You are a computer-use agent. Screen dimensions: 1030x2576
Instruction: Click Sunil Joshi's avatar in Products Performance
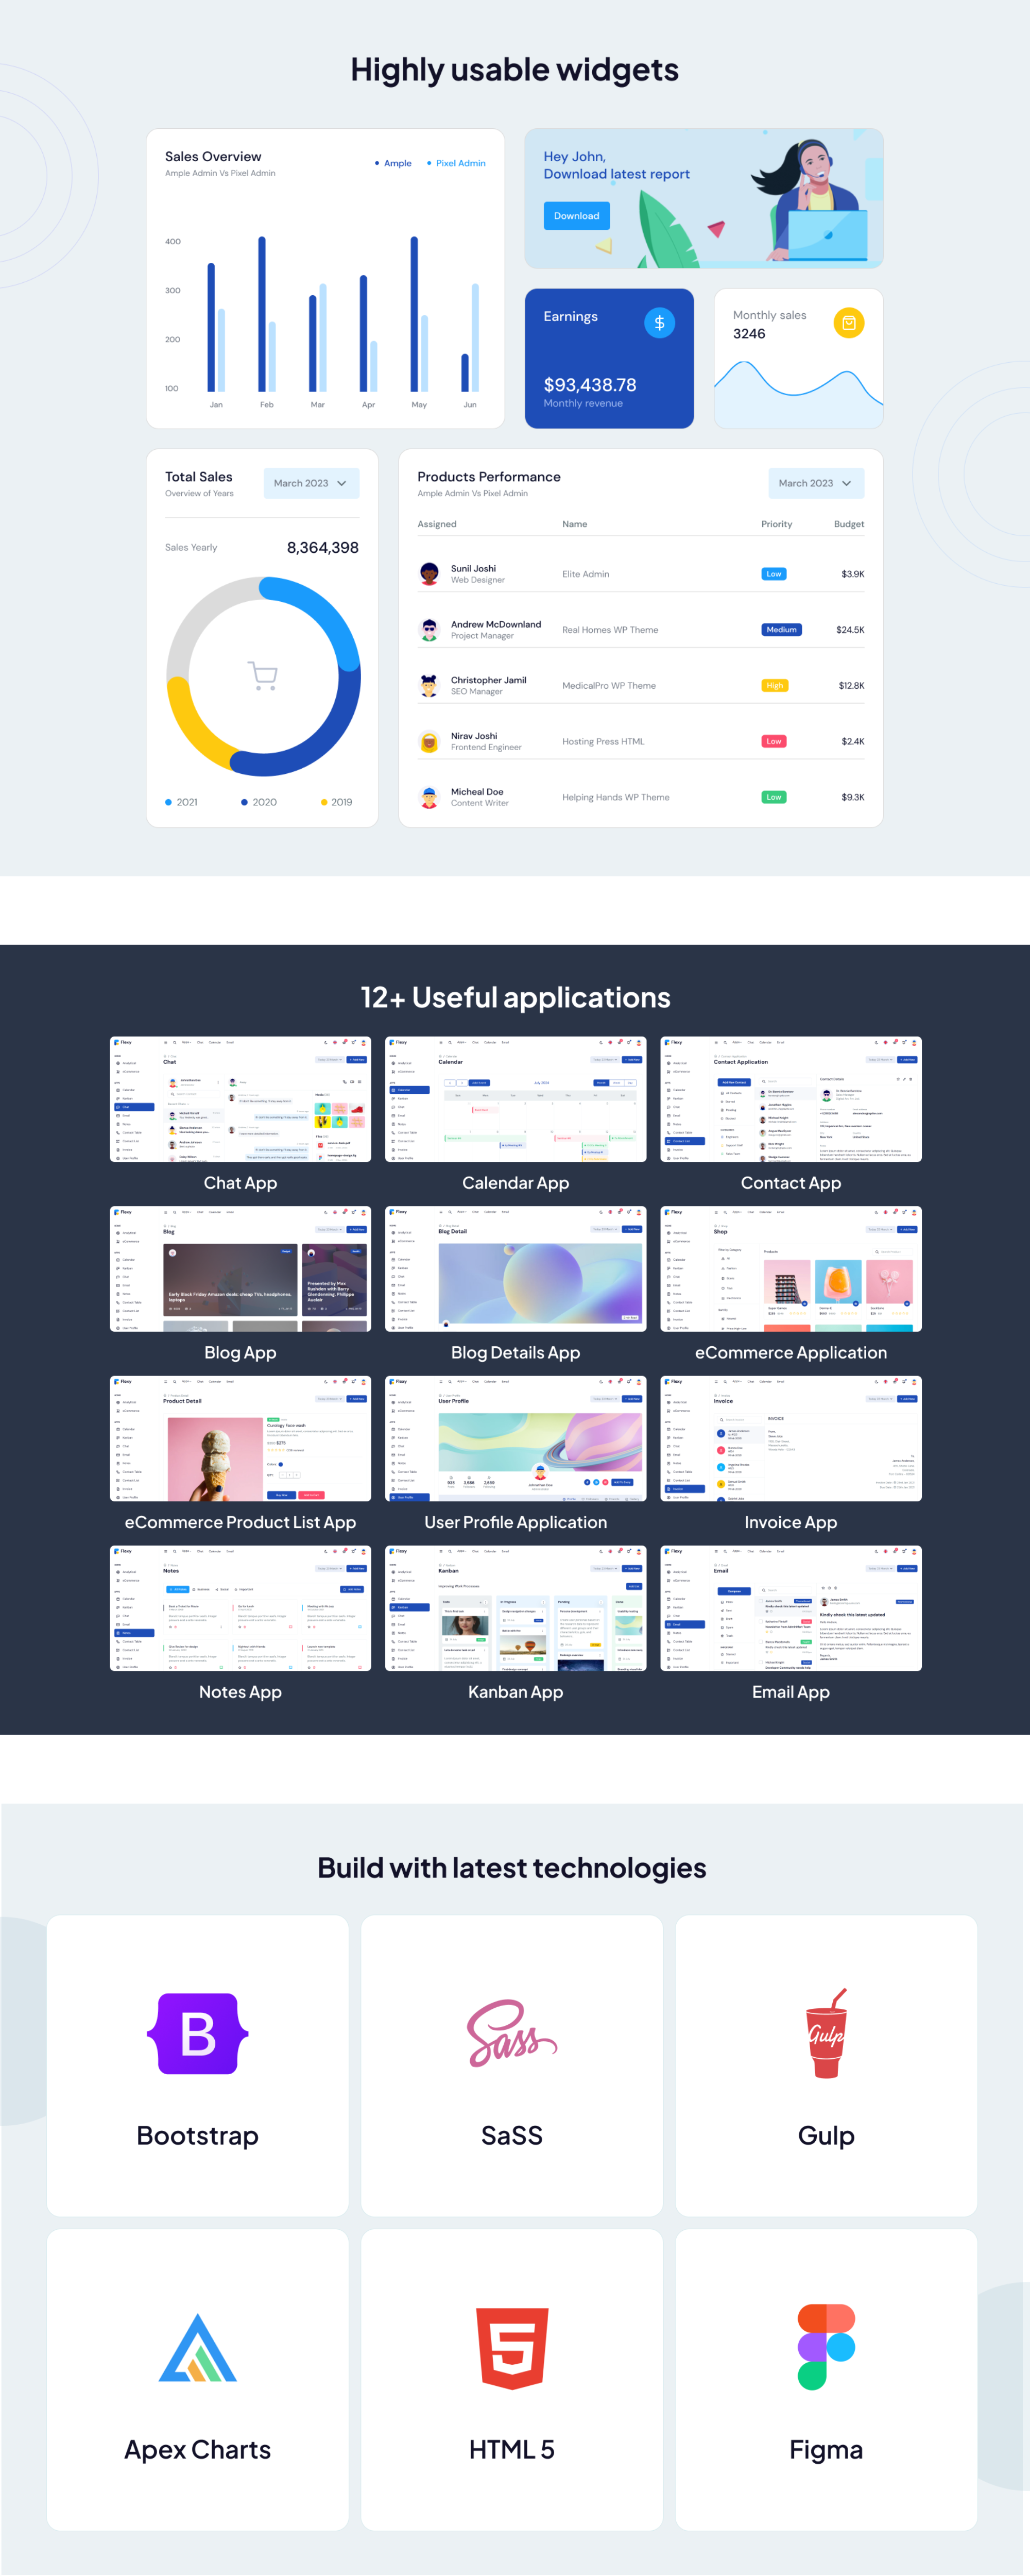[x=428, y=573]
